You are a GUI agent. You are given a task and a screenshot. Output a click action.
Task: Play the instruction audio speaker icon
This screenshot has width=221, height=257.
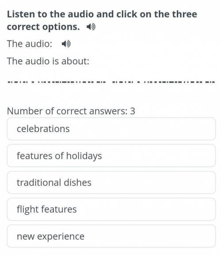coord(91,27)
